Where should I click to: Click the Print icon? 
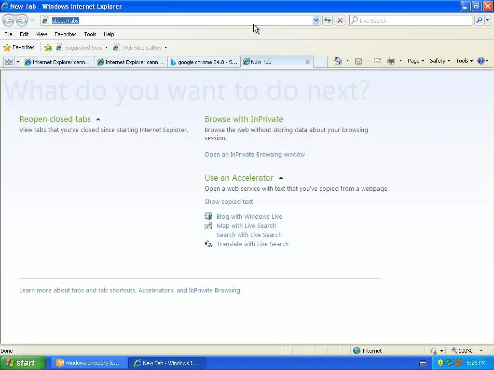click(x=391, y=61)
